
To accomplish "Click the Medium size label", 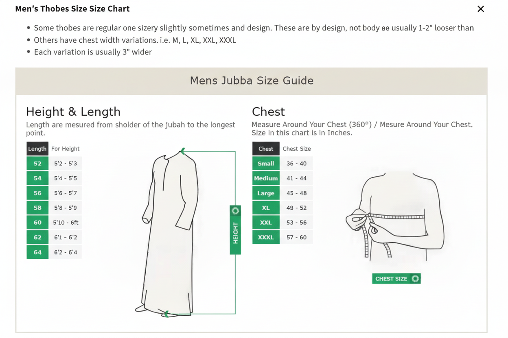I will tap(266, 178).
